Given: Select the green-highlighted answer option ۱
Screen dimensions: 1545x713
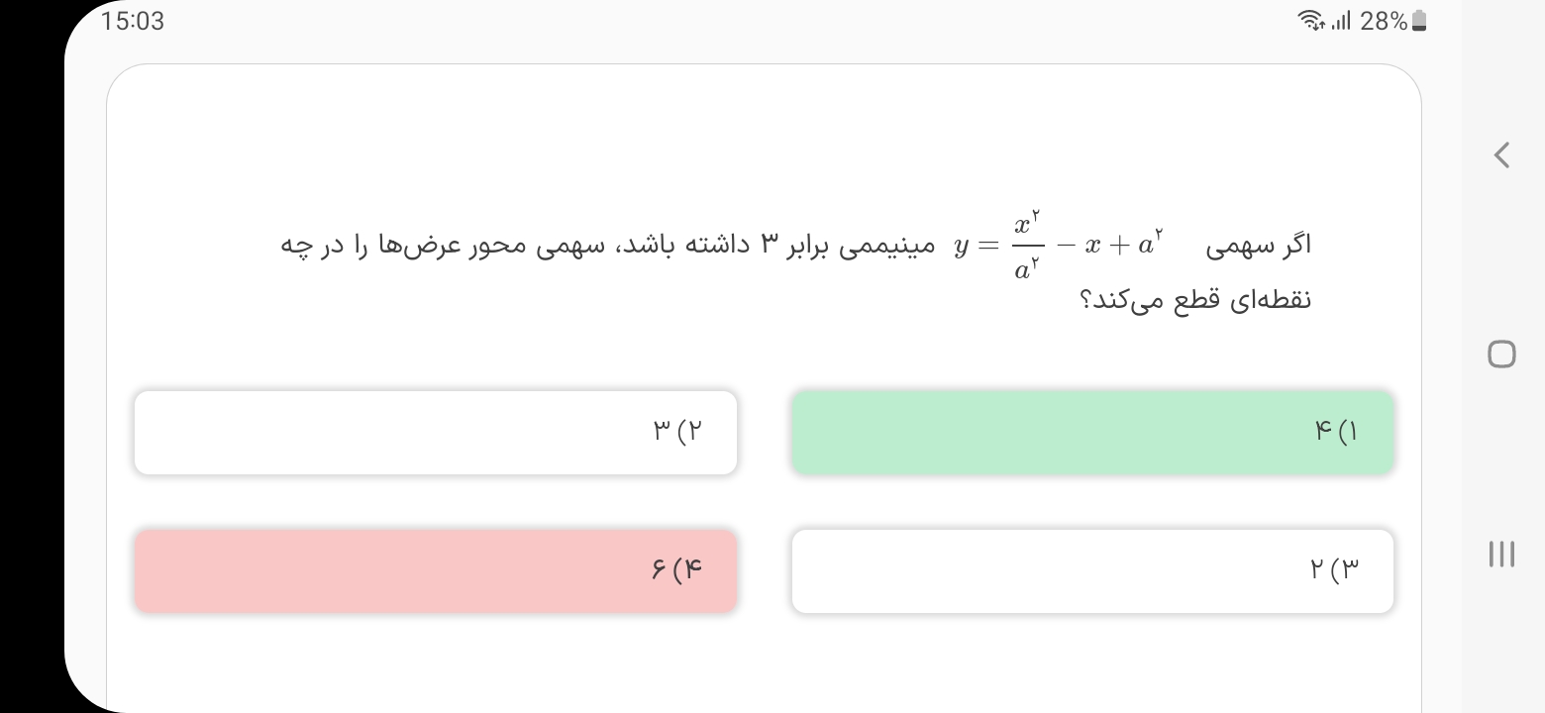Looking at the screenshot, I should point(1092,433).
